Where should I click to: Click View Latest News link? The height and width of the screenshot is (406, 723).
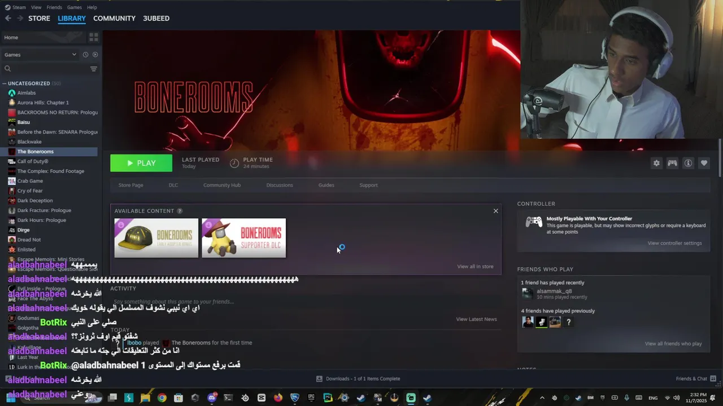[x=476, y=319]
